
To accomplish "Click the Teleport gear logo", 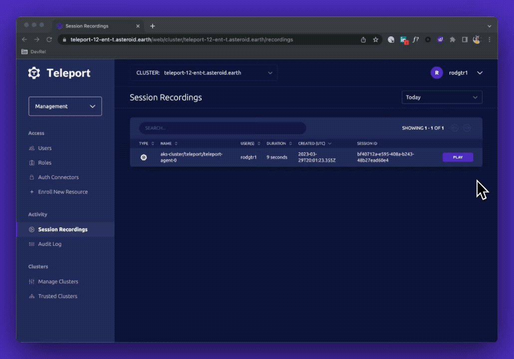I will click(x=34, y=73).
